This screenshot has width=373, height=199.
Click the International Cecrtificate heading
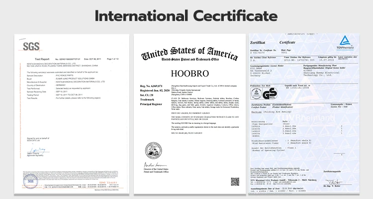tap(186, 16)
